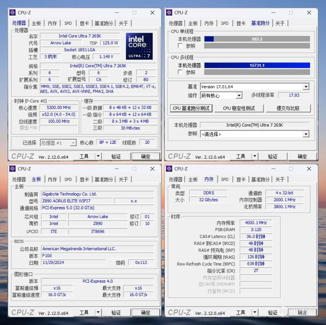326x325 pixels.
Task: Check the 参照 box under CPU 单线程
Action: pos(180,46)
